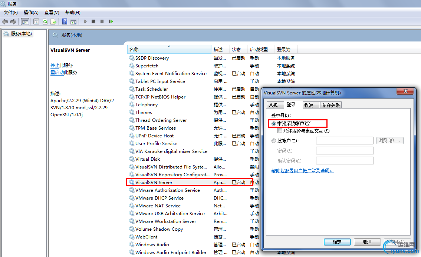The image size is (421, 257).
Task: Open Help via the blue question mark icon
Action: coord(65,21)
